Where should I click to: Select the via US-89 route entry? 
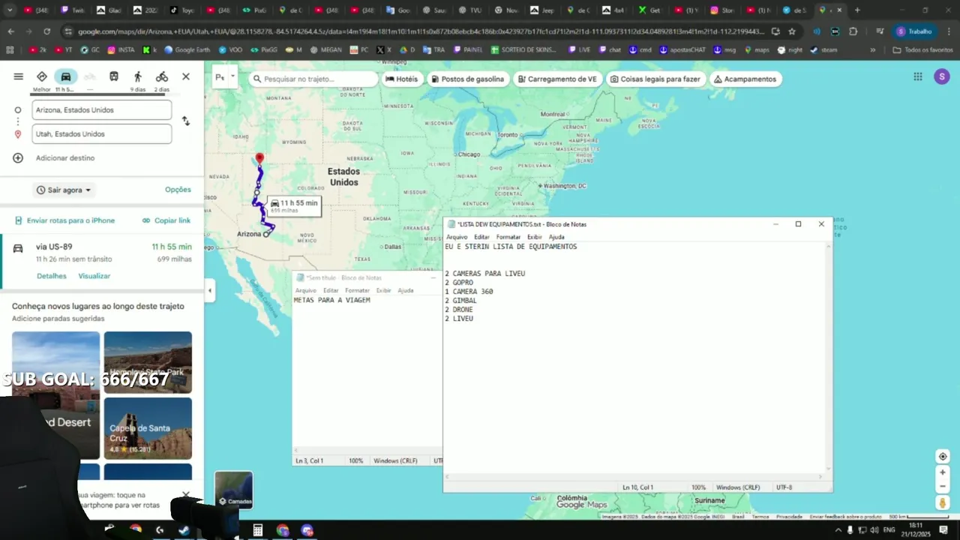(102, 262)
